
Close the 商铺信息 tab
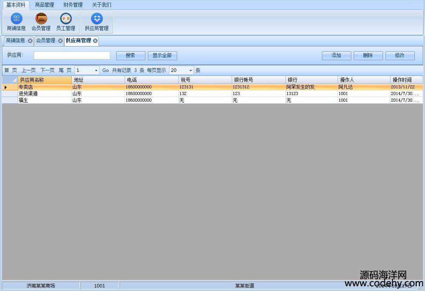[30, 41]
